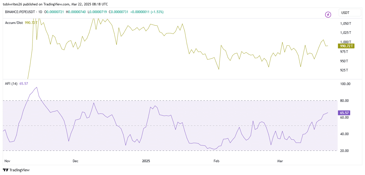
Task: Click the Dec label on time axis
Action: [x=75, y=161]
